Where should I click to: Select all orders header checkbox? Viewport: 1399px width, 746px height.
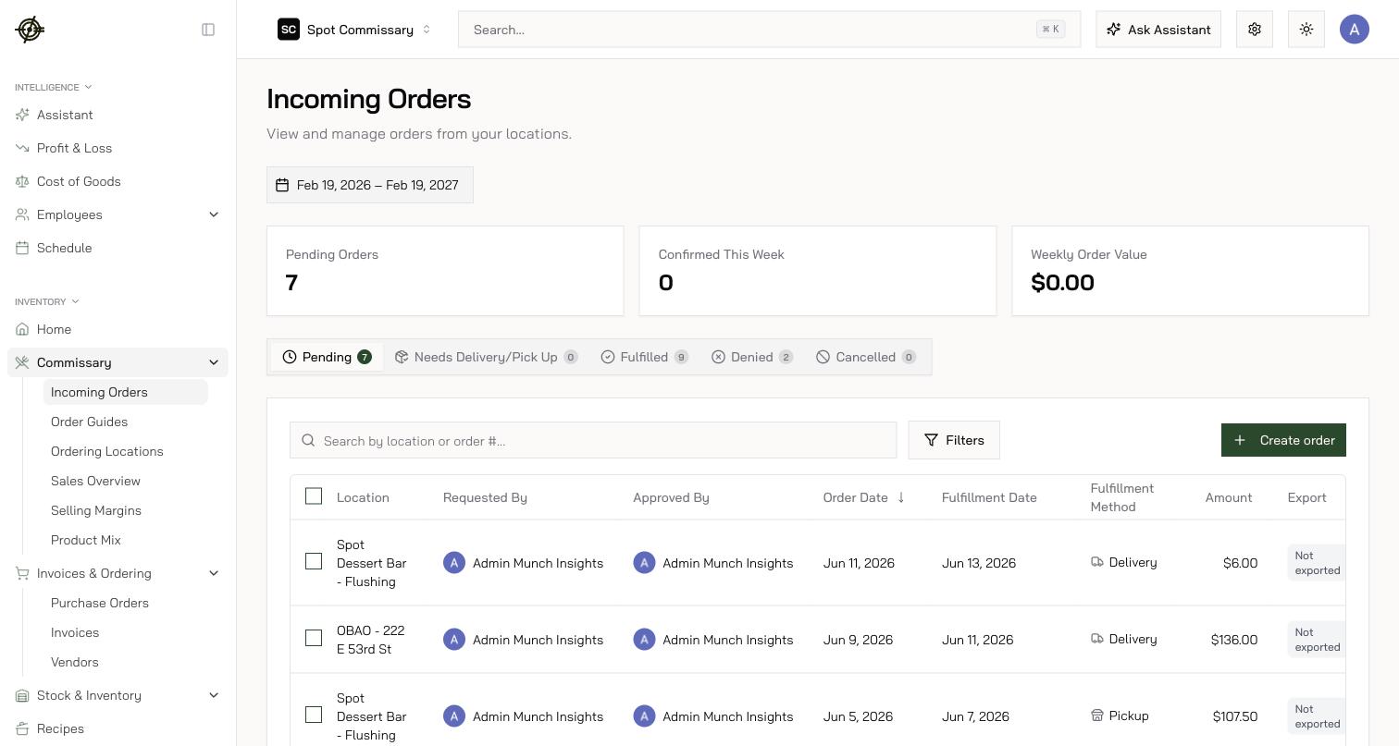click(x=314, y=496)
